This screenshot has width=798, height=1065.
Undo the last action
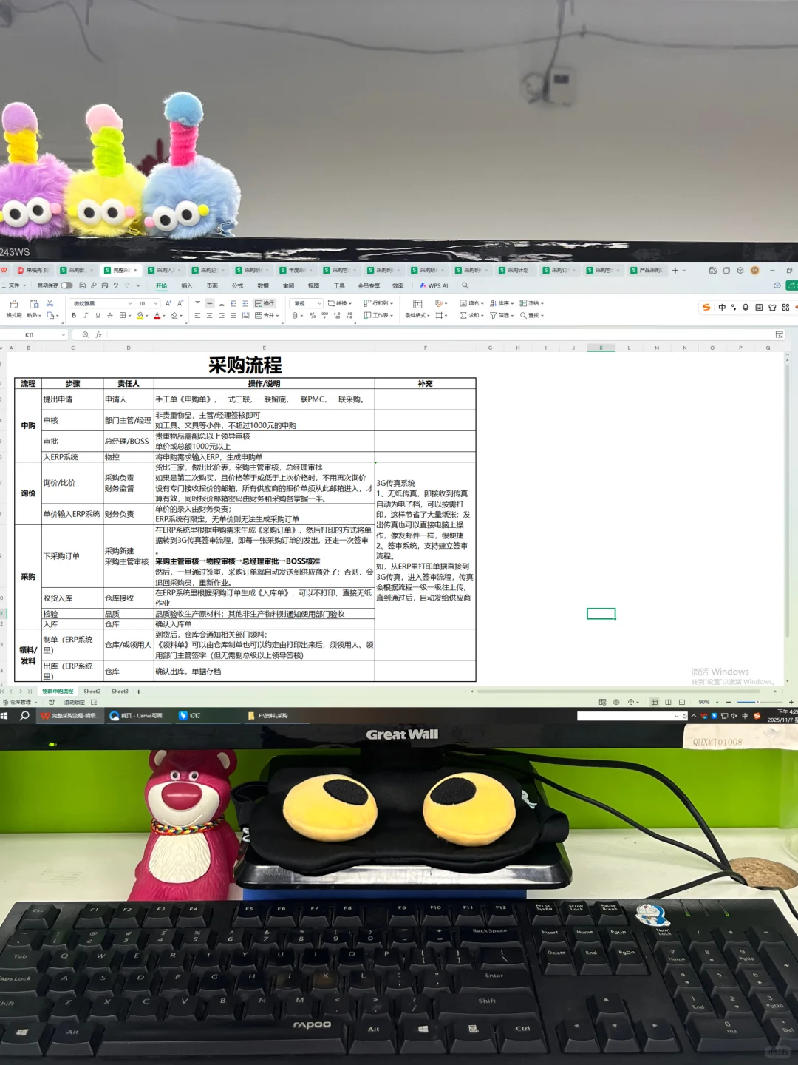tap(116, 285)
